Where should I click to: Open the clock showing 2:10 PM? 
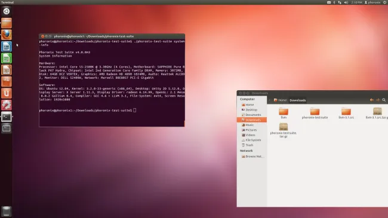356,2
